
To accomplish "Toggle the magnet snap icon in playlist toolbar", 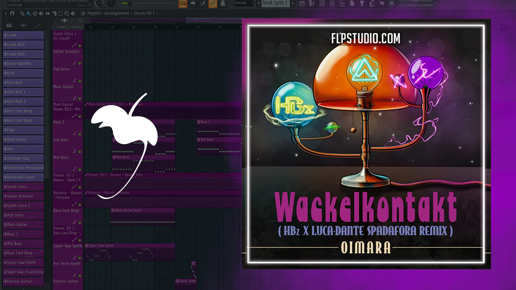I will (x=12, y=13).
